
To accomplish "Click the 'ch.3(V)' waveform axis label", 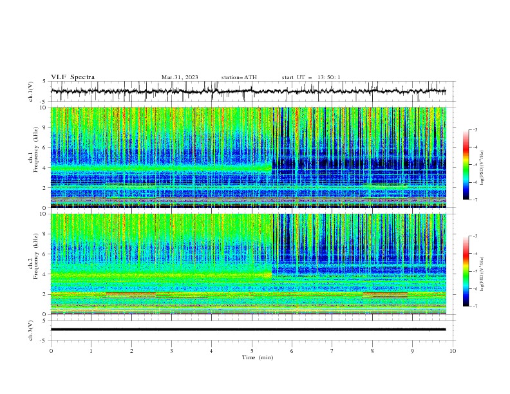I will [31, 330].
